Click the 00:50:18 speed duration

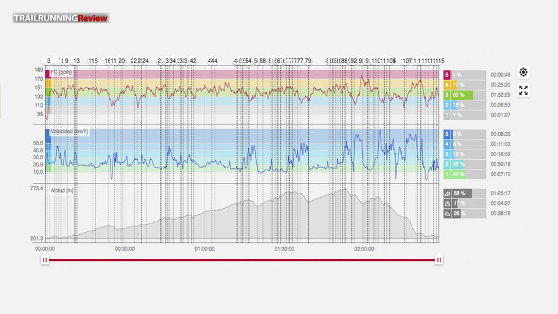[500, 164]
